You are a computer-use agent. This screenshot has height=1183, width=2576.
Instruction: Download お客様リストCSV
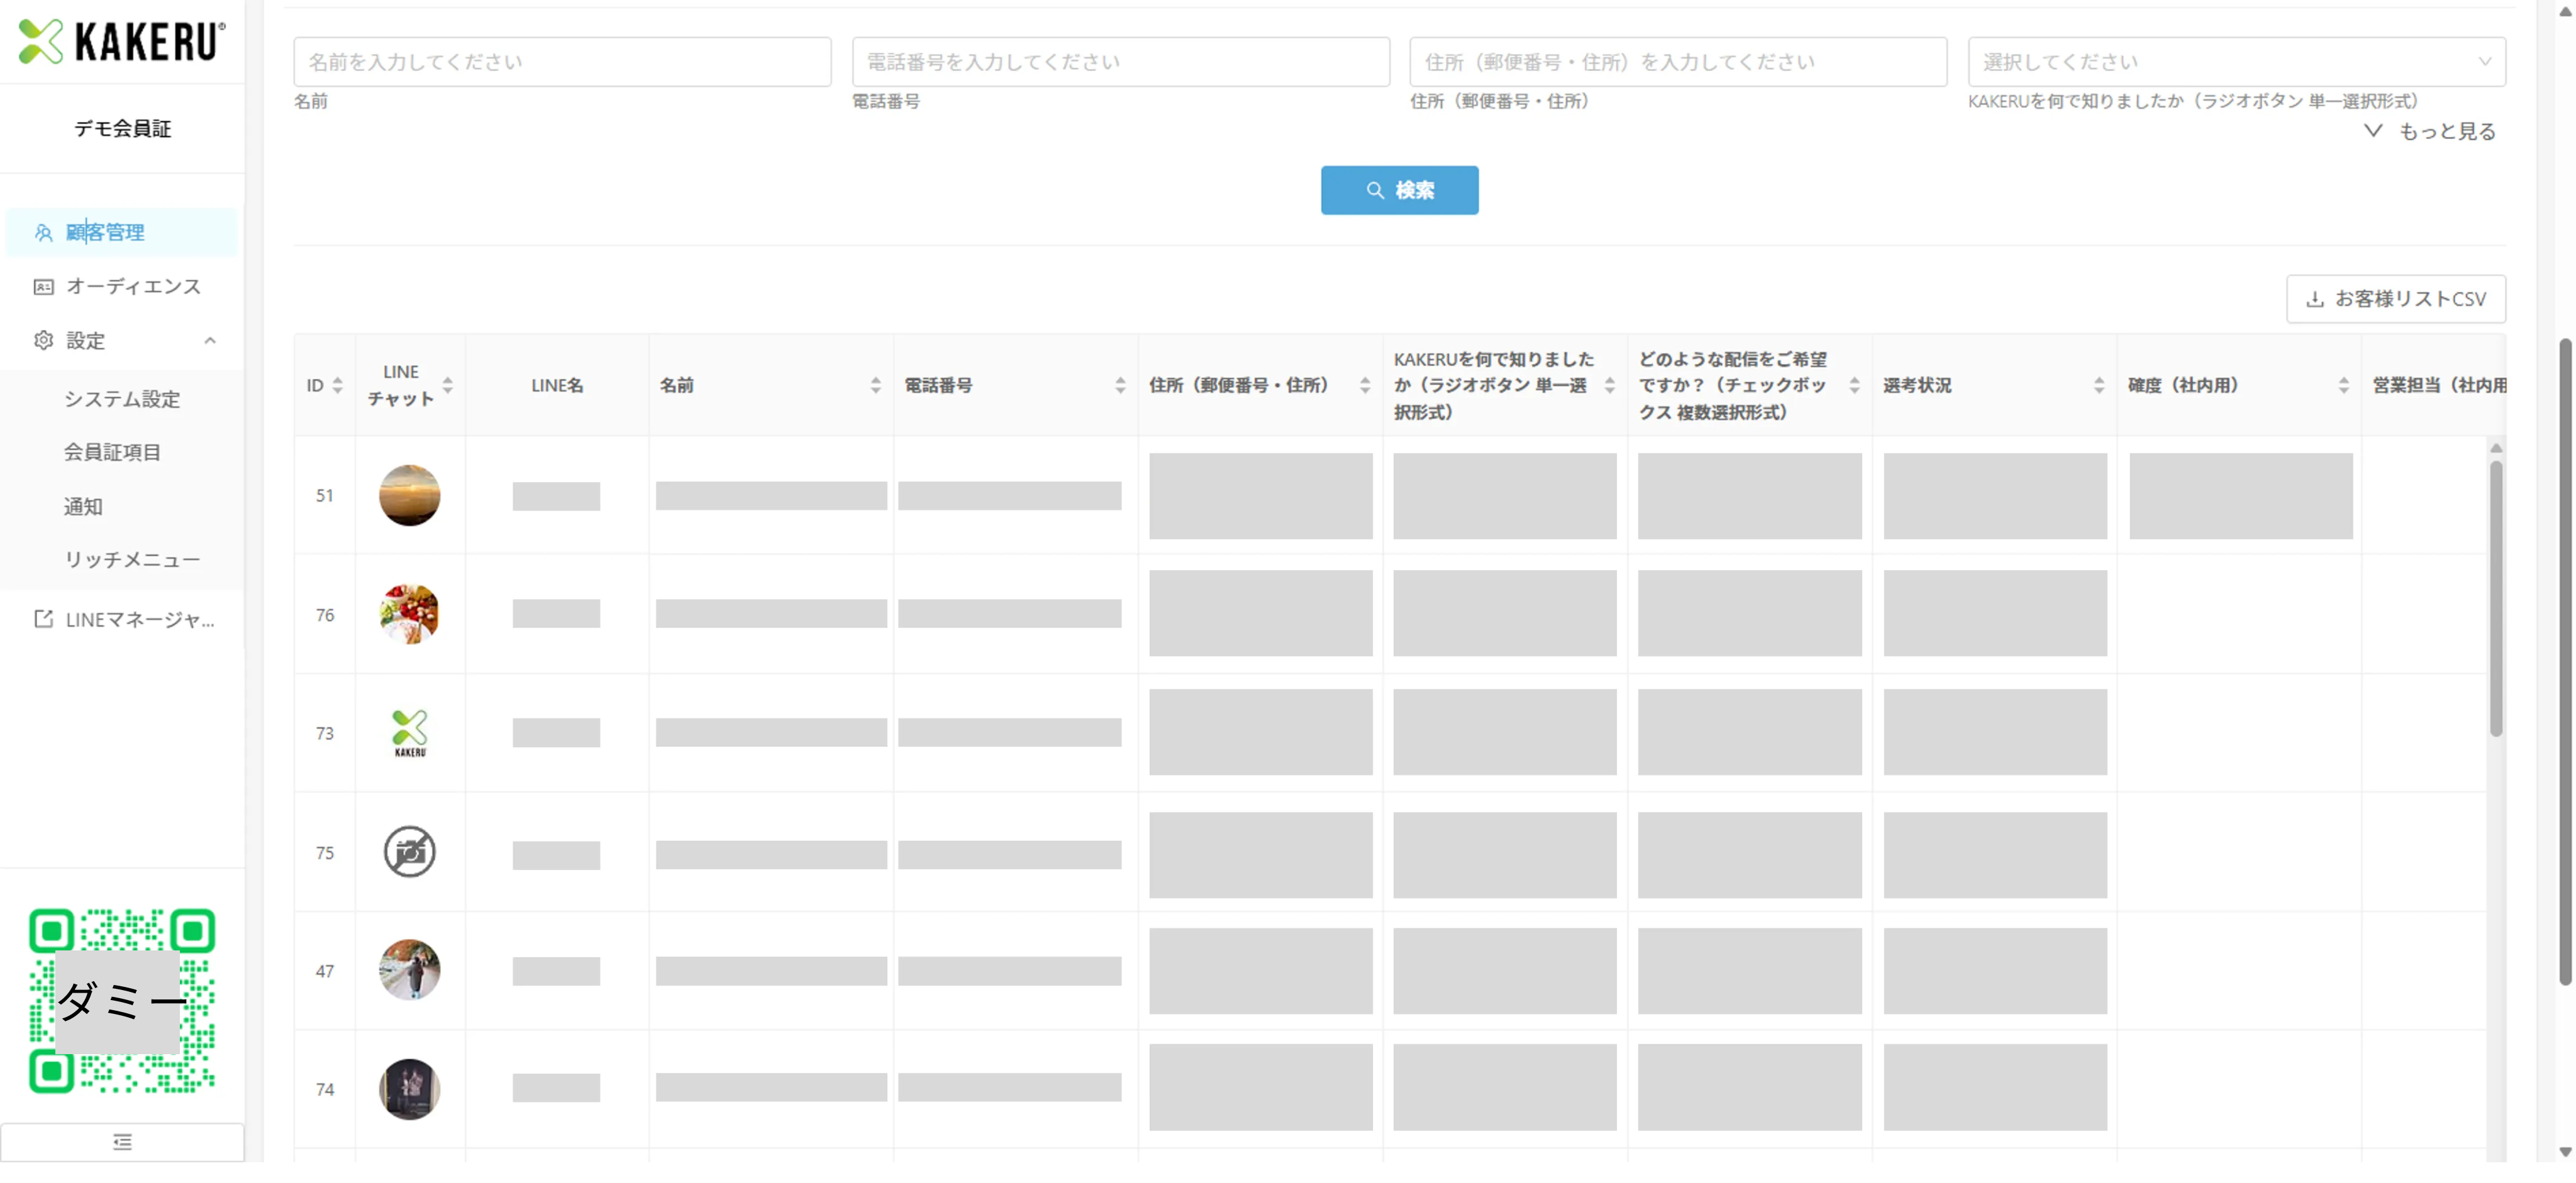point(2395,299)
